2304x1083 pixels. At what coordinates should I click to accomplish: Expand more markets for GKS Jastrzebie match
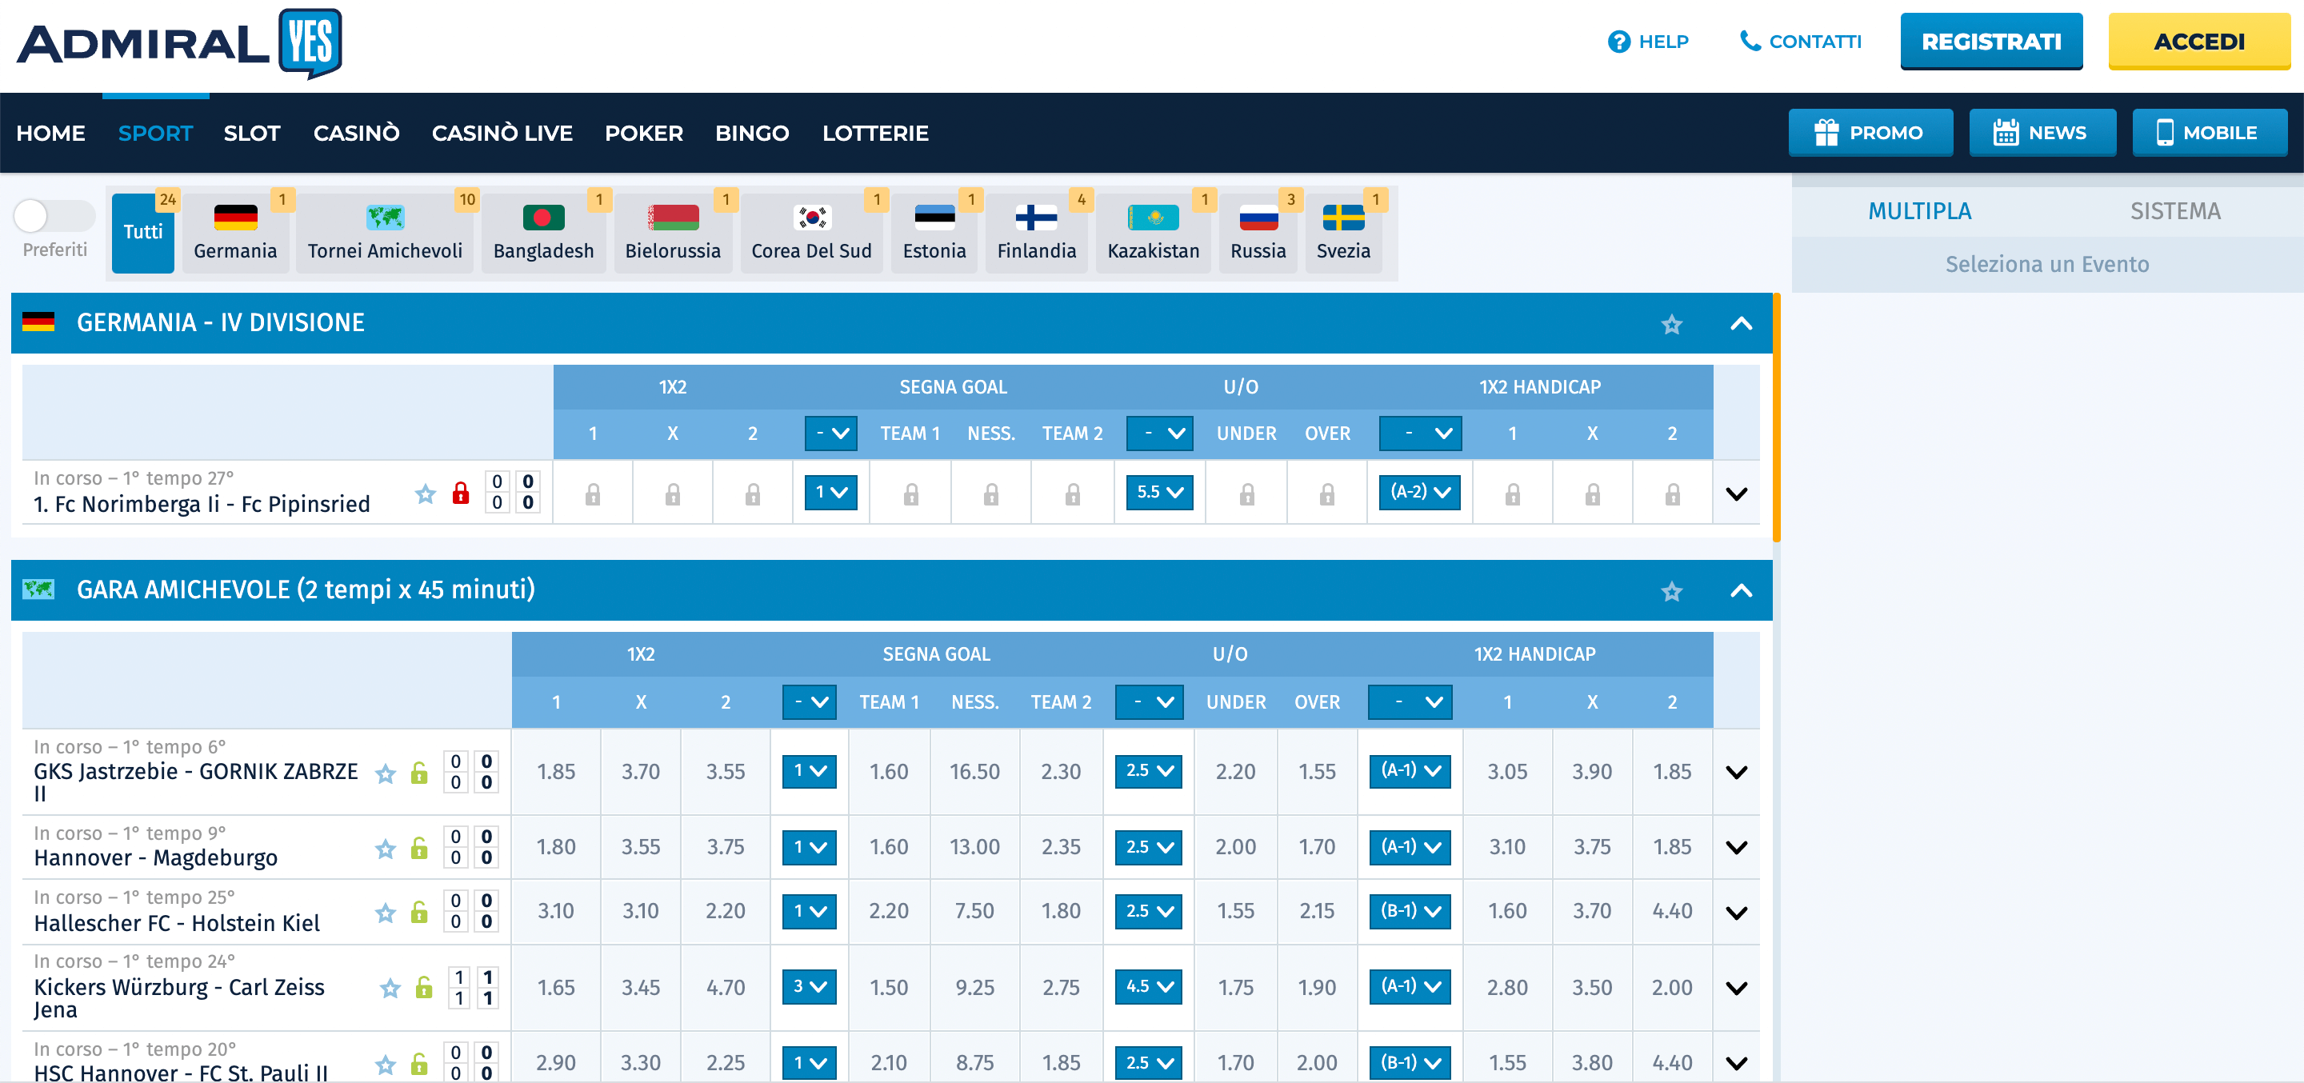pyautogui.click(x=1736, y=773)
